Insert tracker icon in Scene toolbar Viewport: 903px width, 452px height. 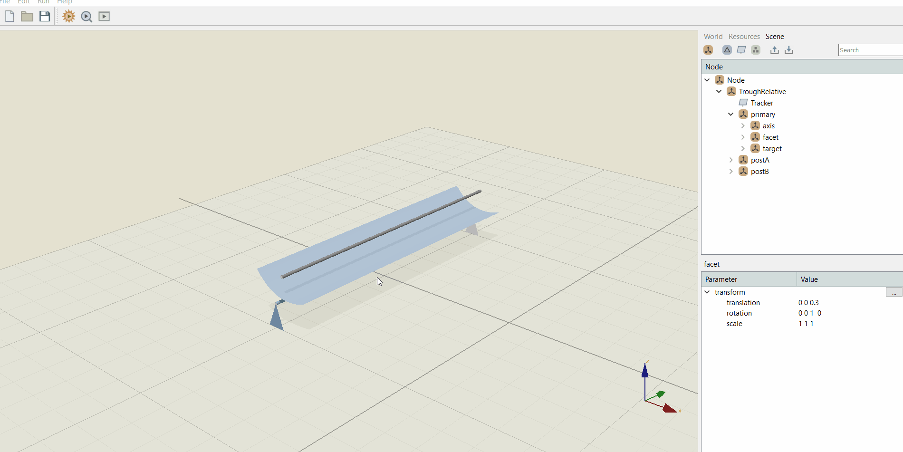(741, 50)
